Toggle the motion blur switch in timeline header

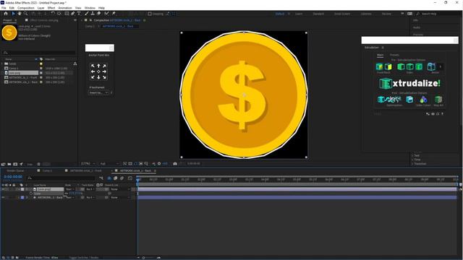(x=122, y=178)
